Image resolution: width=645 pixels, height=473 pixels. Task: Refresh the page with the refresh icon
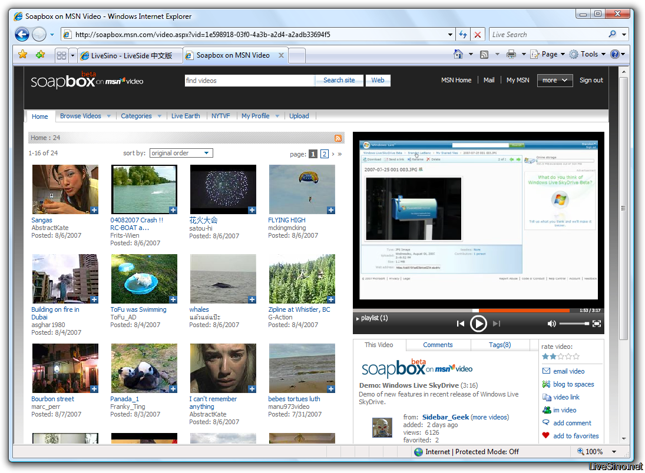click(x=463, y=35)
